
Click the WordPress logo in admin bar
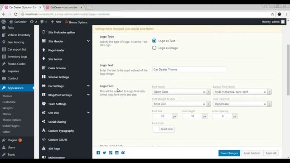[x=4, y=22]
